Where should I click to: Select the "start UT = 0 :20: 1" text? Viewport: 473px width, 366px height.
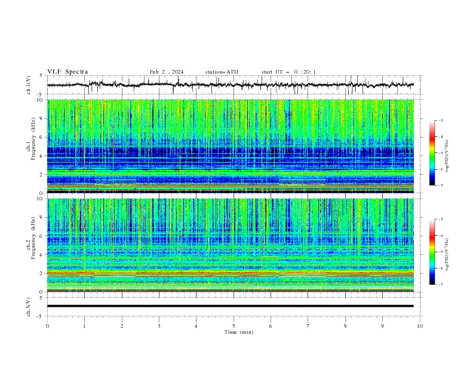click(288, 72)
